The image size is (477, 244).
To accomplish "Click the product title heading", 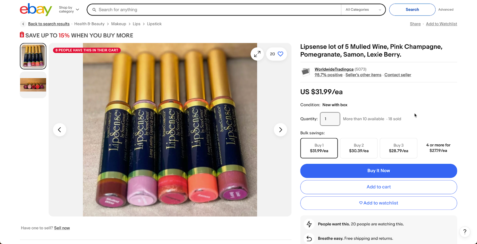I will pos(371,51).
